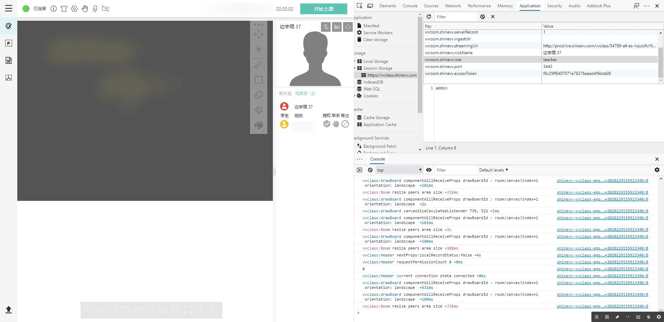664x322 pixels.
Task: Switch to the 聊天室 chat tab
Action: [285, 94]
